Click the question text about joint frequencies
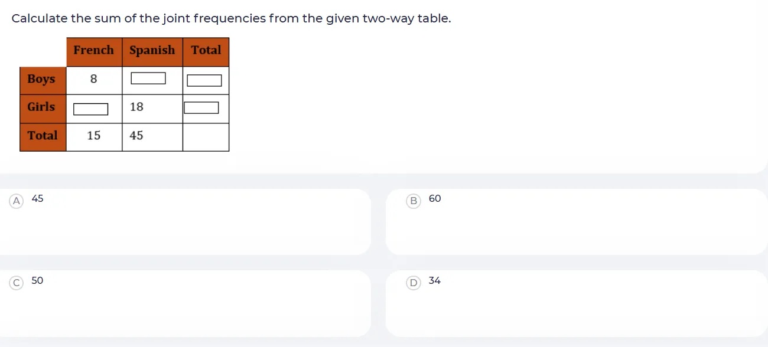 [x=230, y=18]
